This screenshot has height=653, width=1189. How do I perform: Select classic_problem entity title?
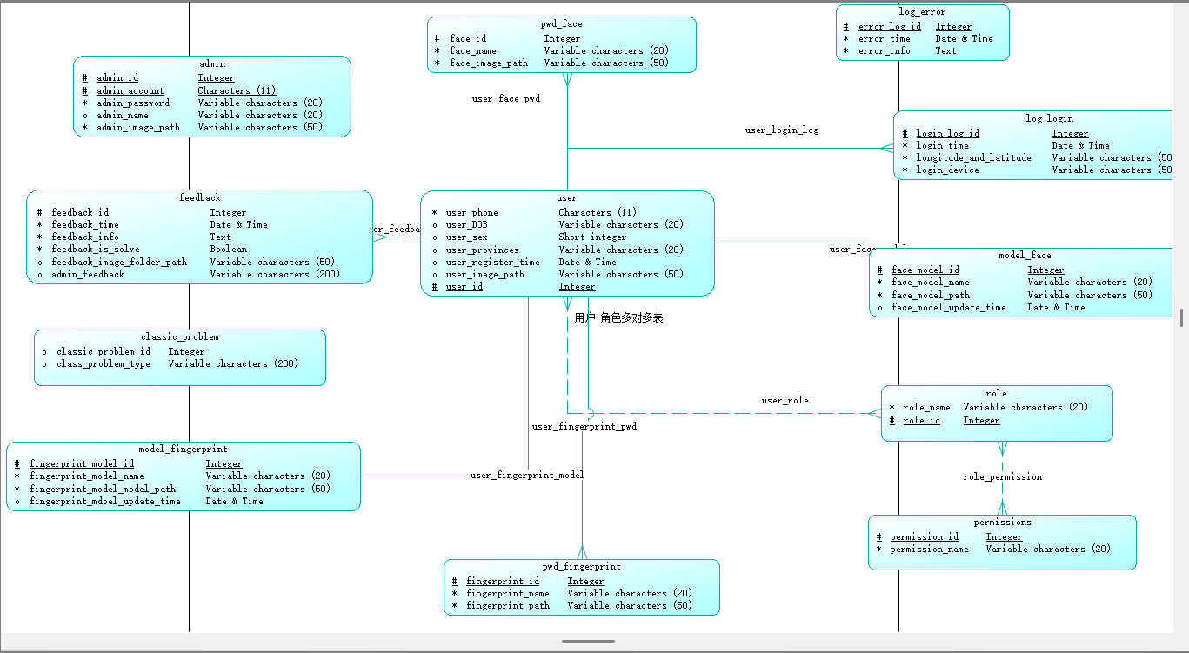pos(180,336)
